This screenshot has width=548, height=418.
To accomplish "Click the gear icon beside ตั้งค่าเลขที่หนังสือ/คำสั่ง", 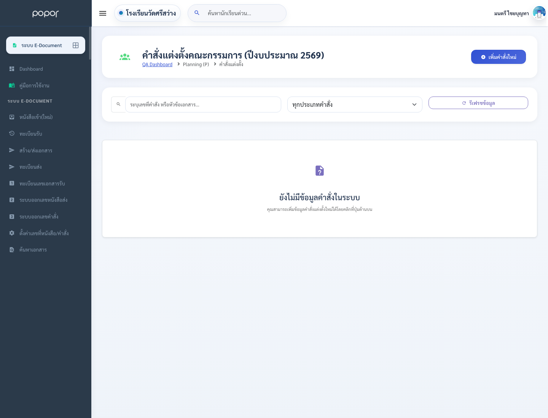I will [12, 233].
